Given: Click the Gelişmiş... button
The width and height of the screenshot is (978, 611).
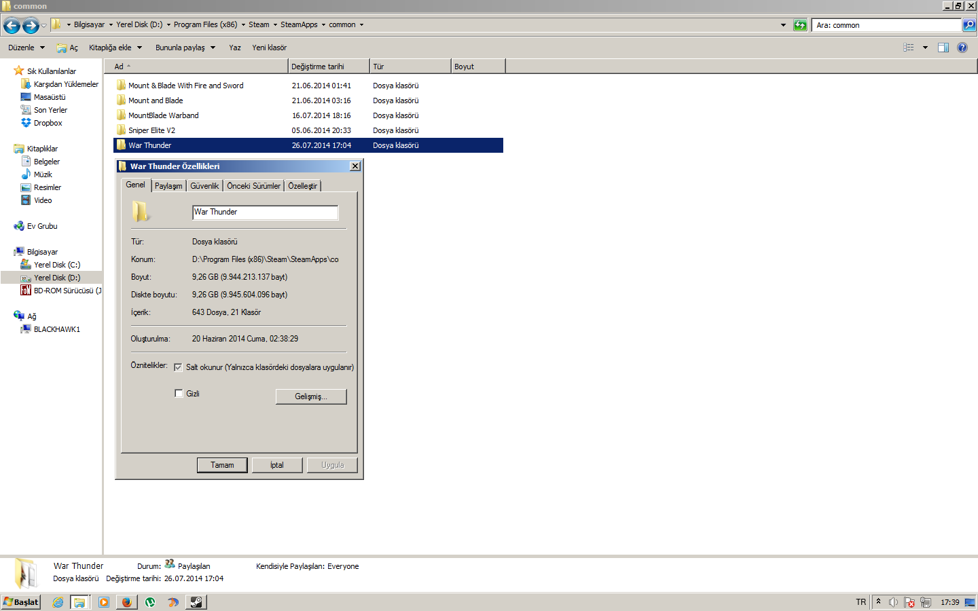Looking at the screenshot, I should coord(311,396).
